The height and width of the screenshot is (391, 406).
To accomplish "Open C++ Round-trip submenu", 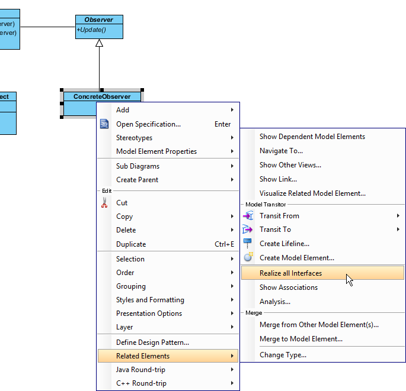I will [x=168, y=383].
